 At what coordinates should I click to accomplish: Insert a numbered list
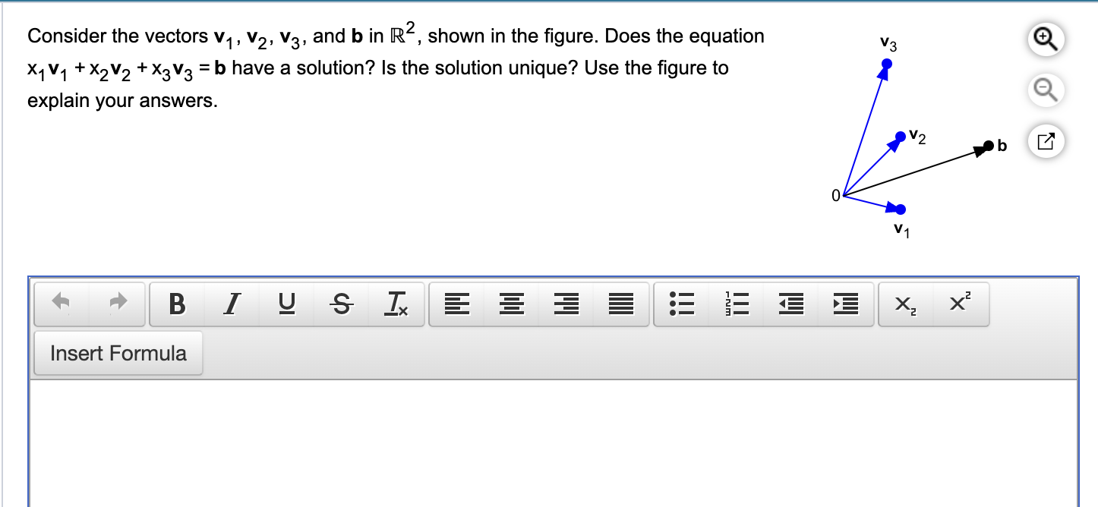(x=735, y=304)
